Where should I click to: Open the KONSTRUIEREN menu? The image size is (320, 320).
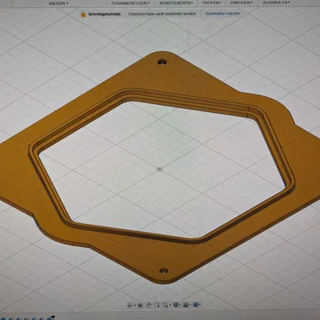click(176, 3)
